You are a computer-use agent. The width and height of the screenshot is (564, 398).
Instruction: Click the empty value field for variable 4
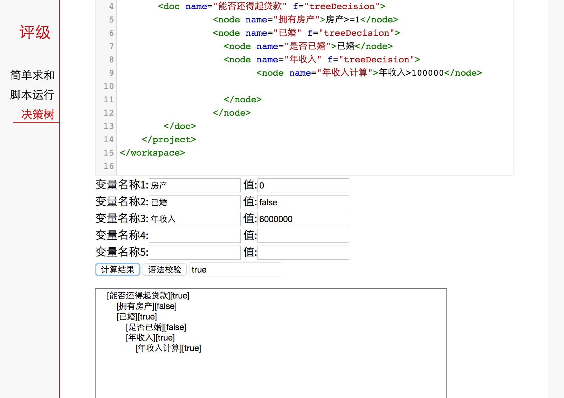tap(303, 236)
